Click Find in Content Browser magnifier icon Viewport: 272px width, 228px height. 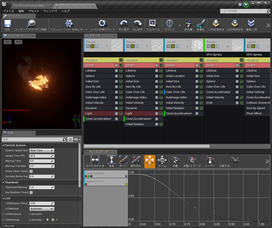pyautogui.click(x=31, y=24)
